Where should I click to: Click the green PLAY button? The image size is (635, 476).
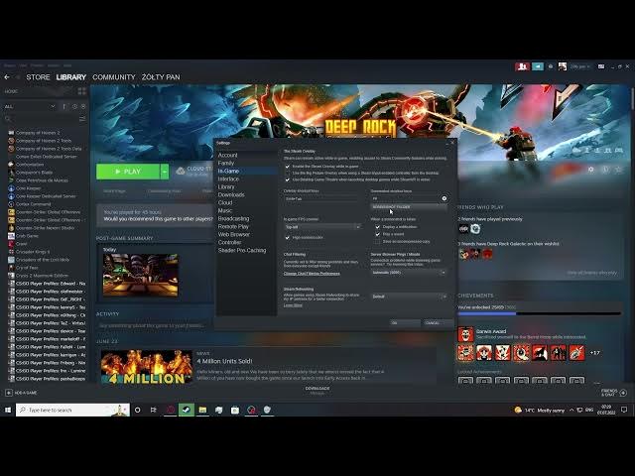(128, 172)
